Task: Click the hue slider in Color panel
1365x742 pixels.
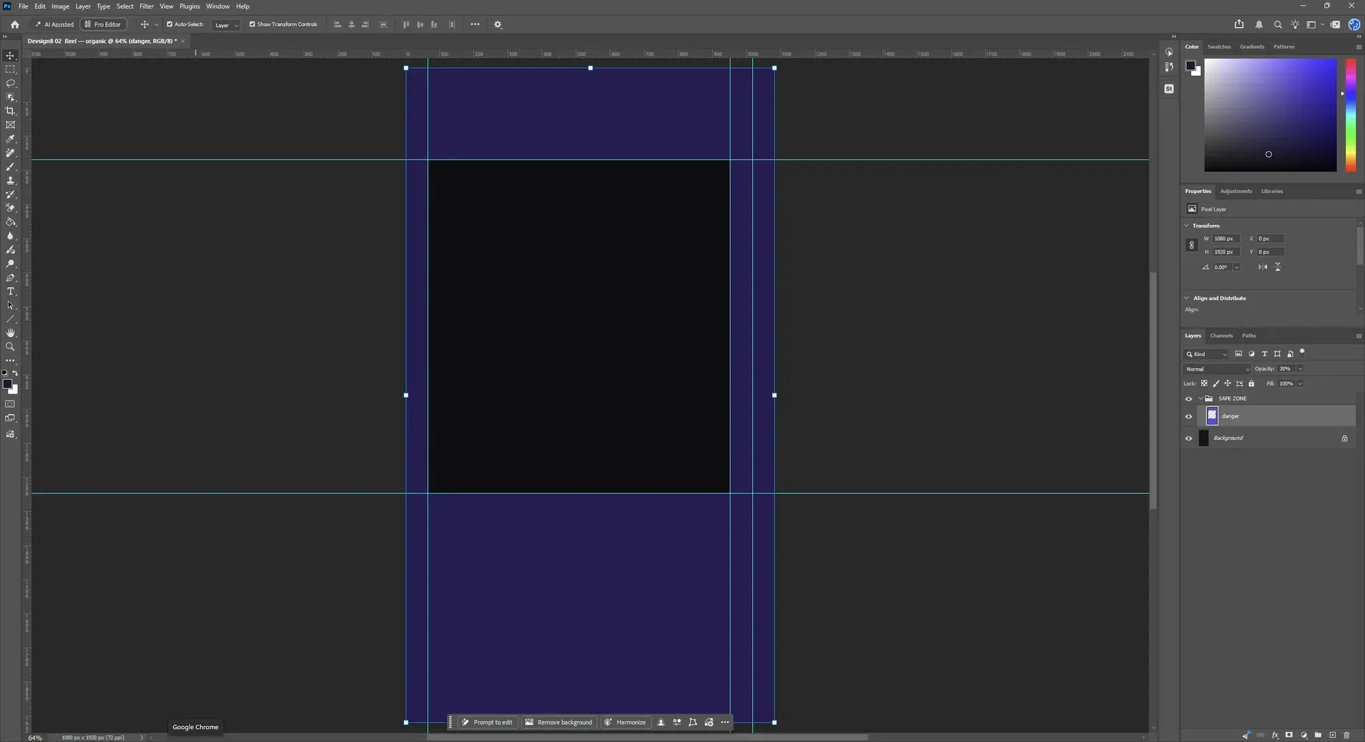Action: (1350, 115)
